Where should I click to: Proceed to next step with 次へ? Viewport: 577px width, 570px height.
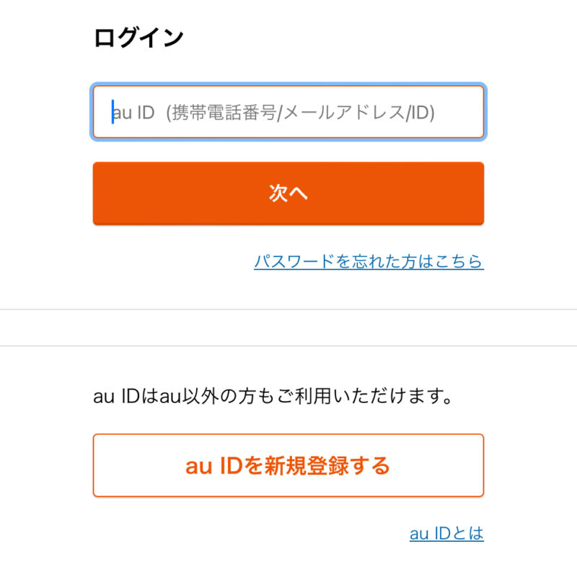[x=288, y=193]
